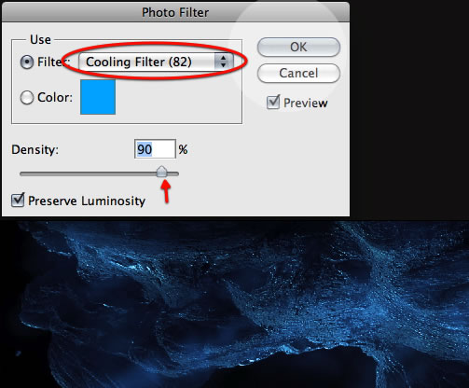Click the blue water image preview
This screenshot has height=388, width=469.
click(x=234, y=304)
